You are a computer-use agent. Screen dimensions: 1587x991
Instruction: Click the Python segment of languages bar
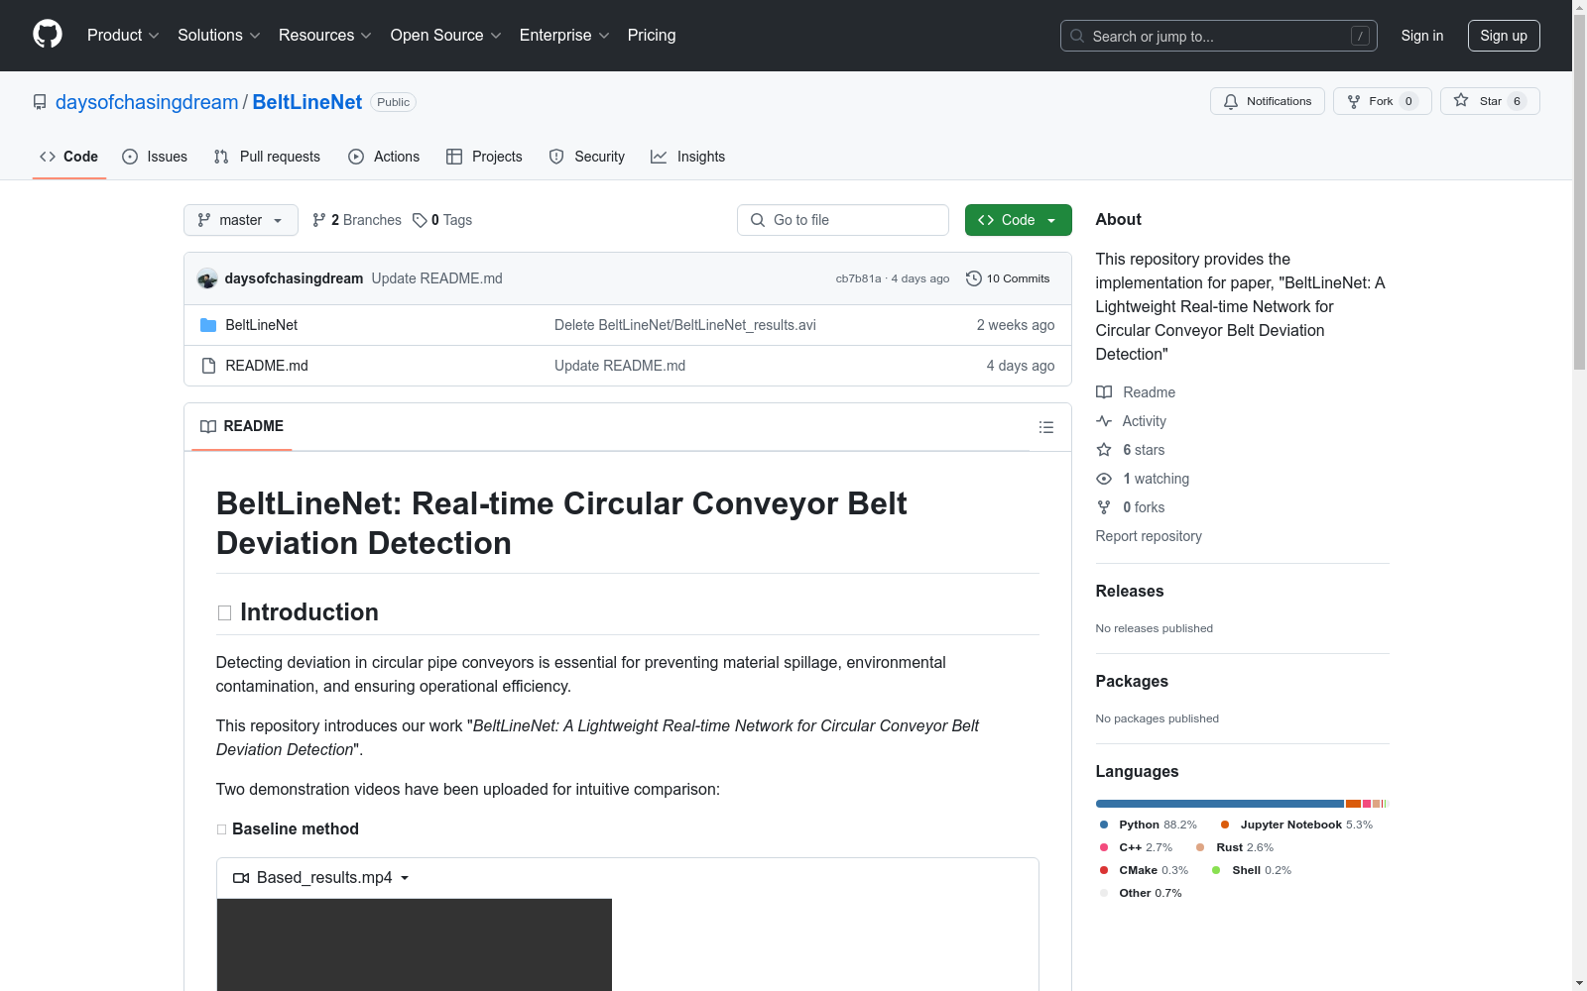point(1220,804)
